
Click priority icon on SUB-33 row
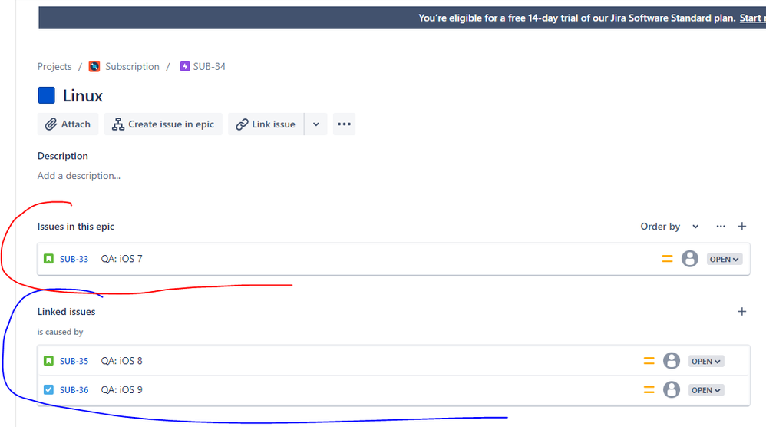667,259
